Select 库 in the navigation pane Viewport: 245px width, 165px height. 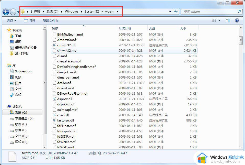point(11,65)
